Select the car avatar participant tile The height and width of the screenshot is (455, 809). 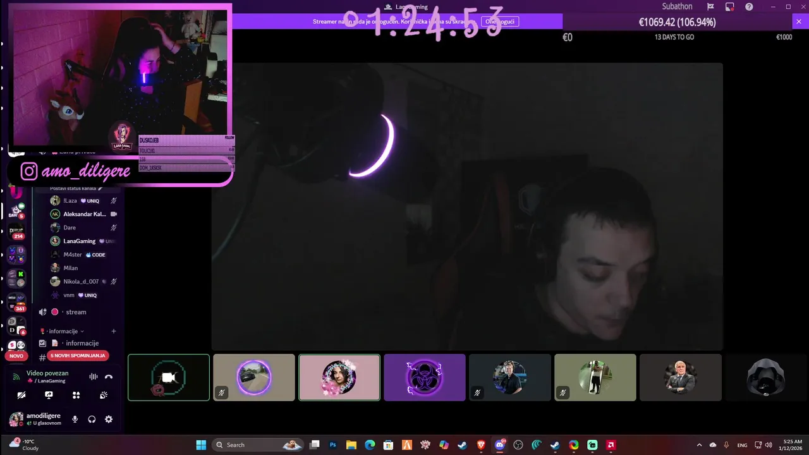[254, 377]
